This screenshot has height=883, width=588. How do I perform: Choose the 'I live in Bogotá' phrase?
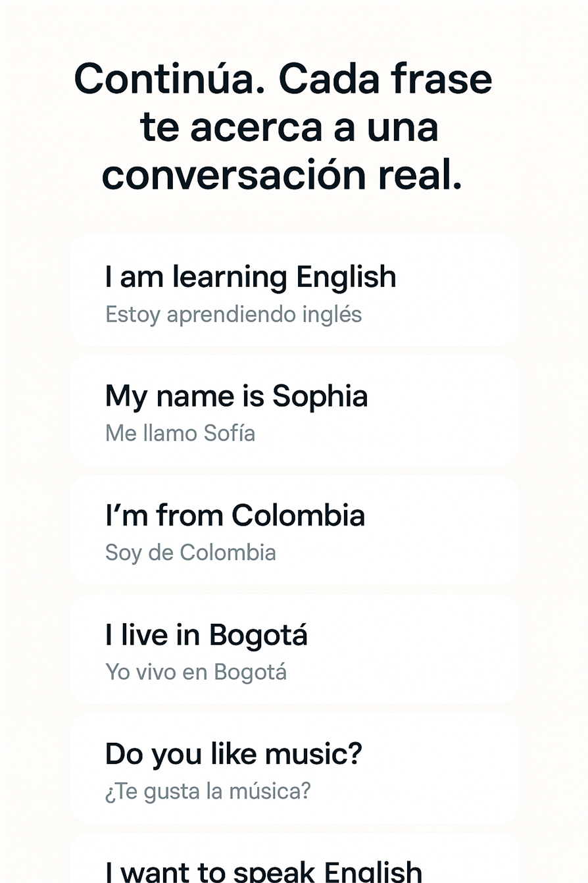[x=206, y=635]
